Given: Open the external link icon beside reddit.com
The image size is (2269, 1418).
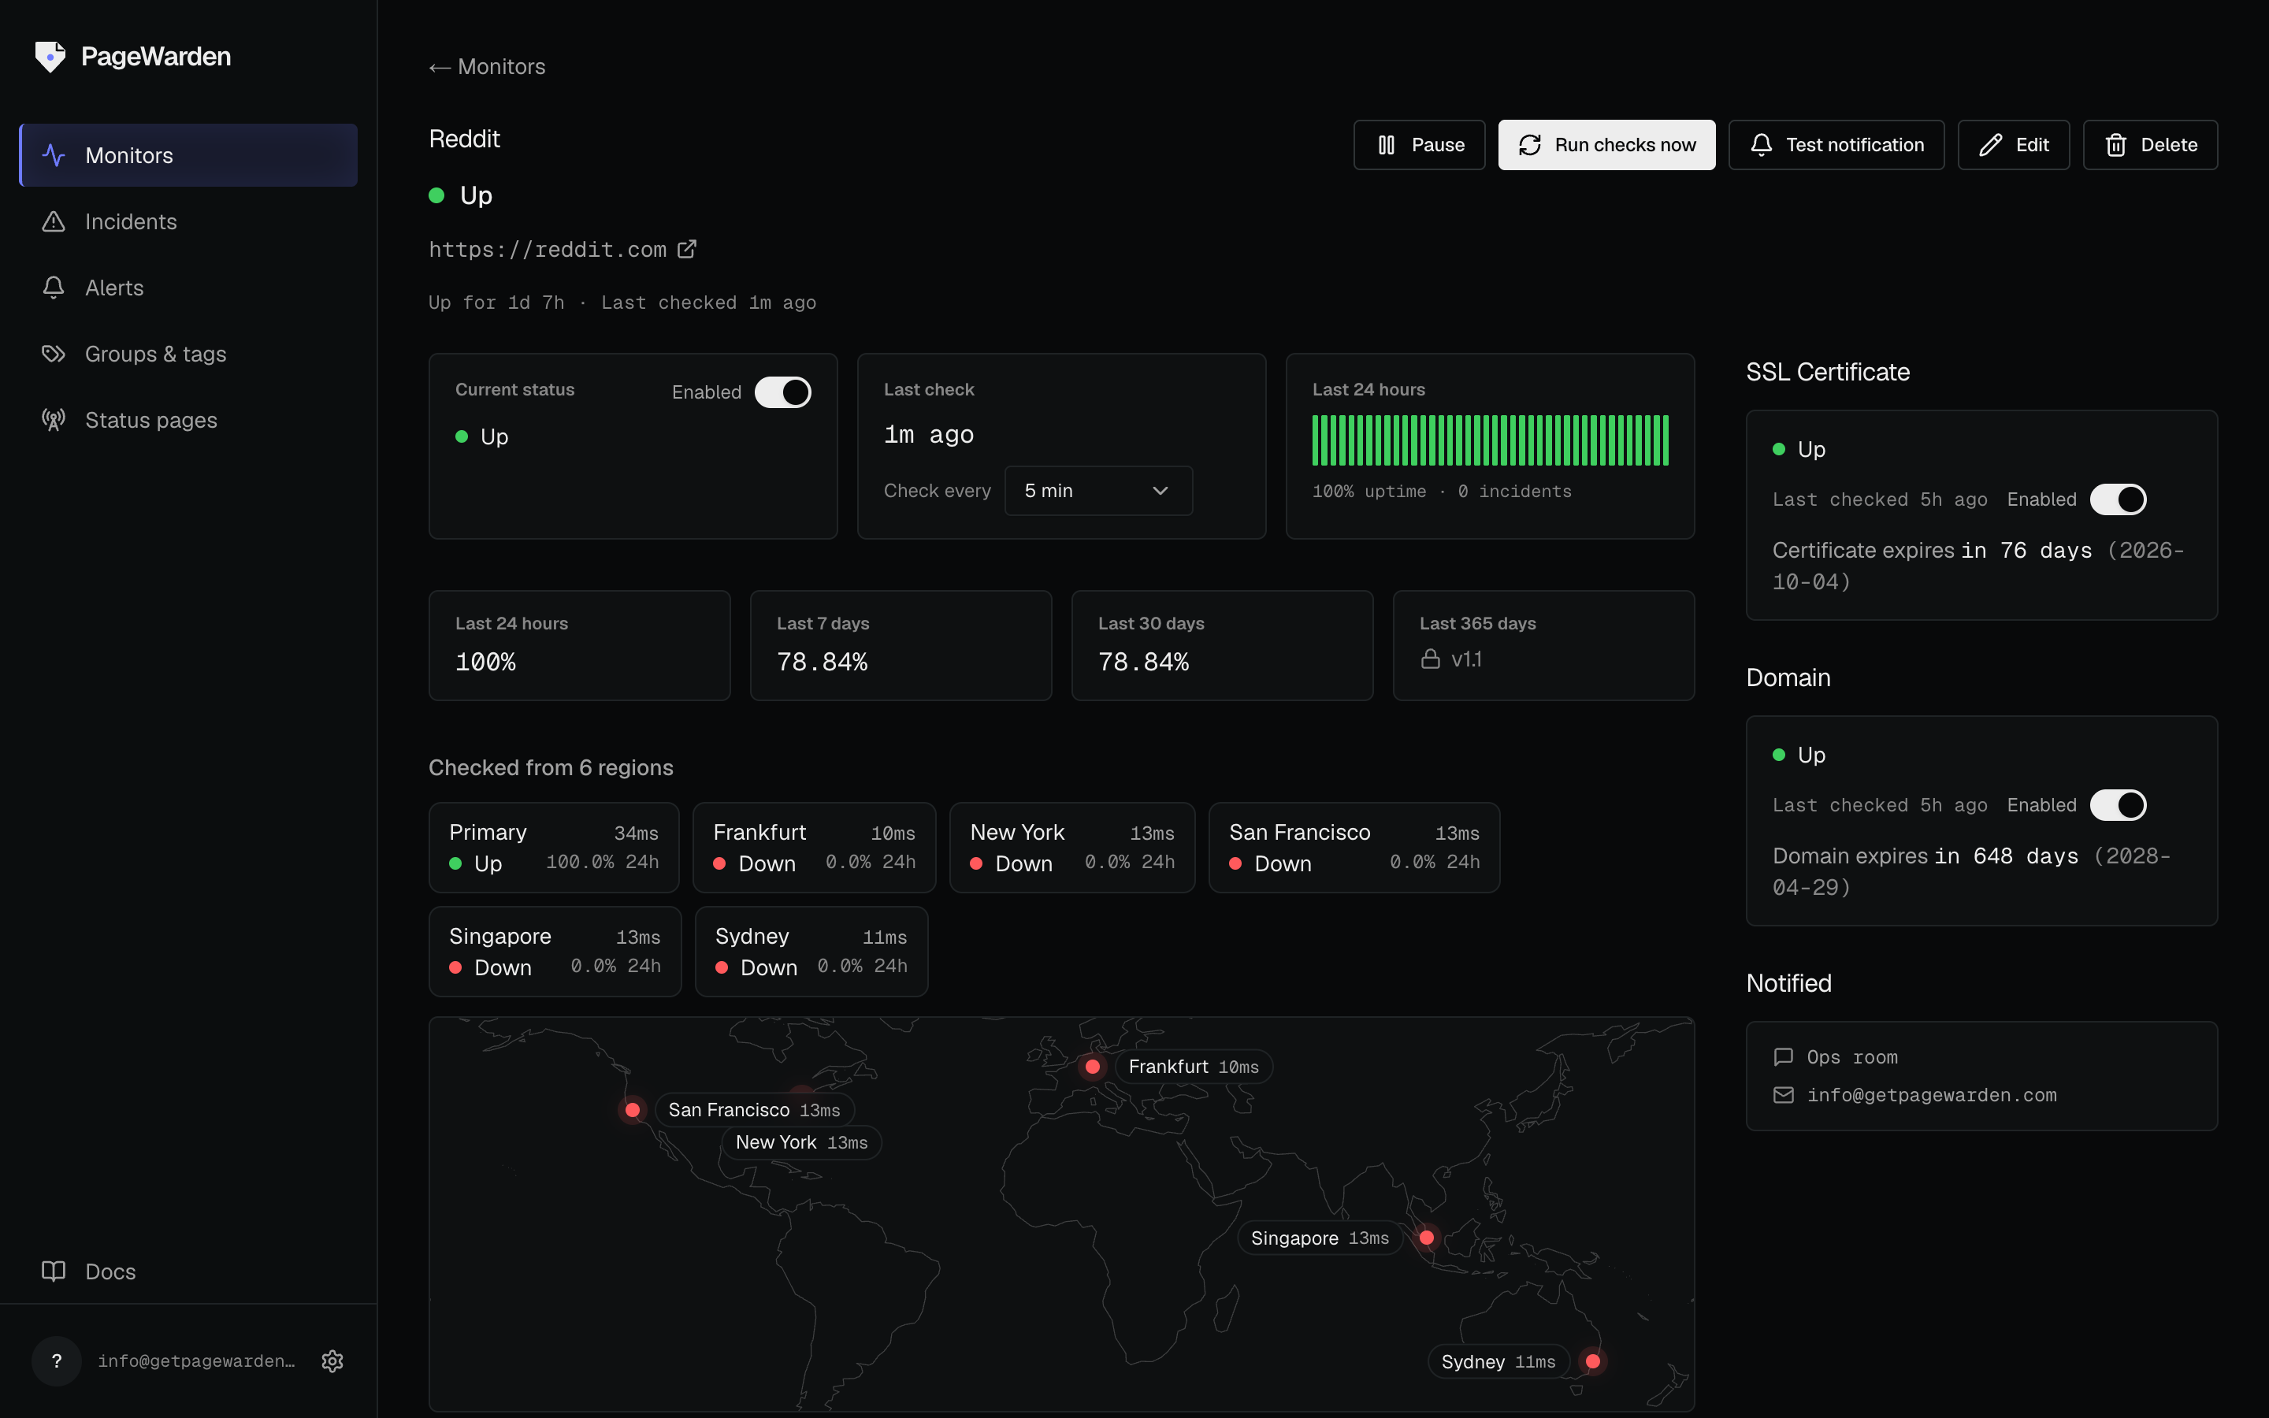Looking at the screenshot, I should click(x=687, y=250).
